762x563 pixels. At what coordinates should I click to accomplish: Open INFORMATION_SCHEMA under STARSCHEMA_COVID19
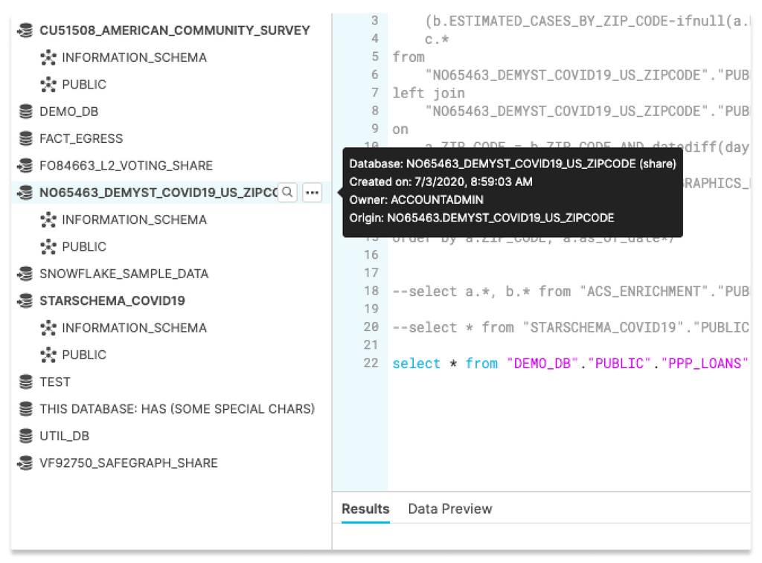point(135,328)
